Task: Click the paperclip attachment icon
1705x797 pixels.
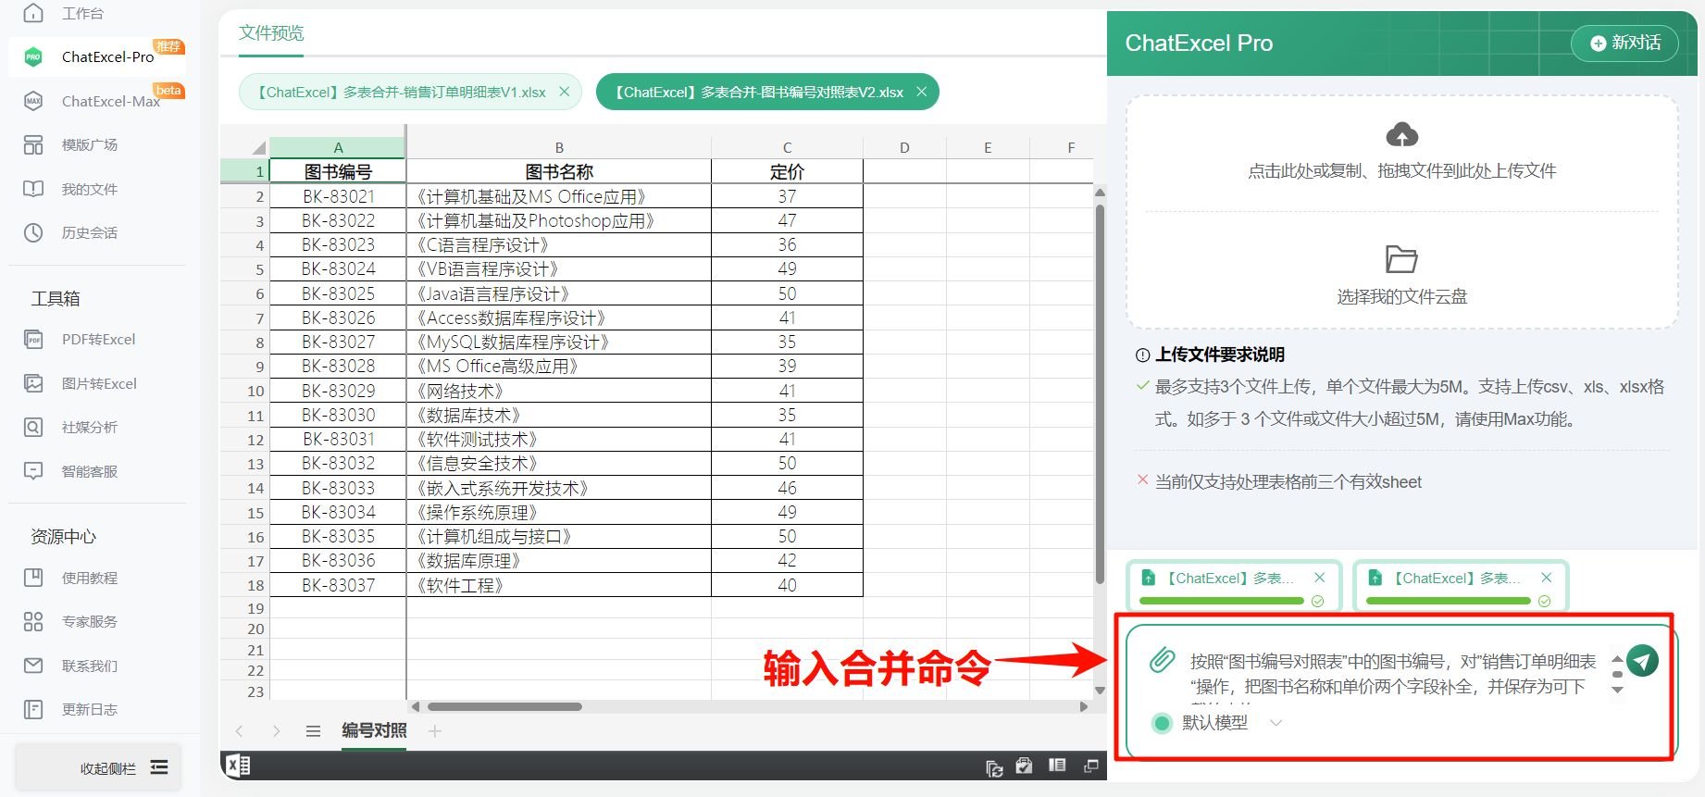Action: 1162,661
